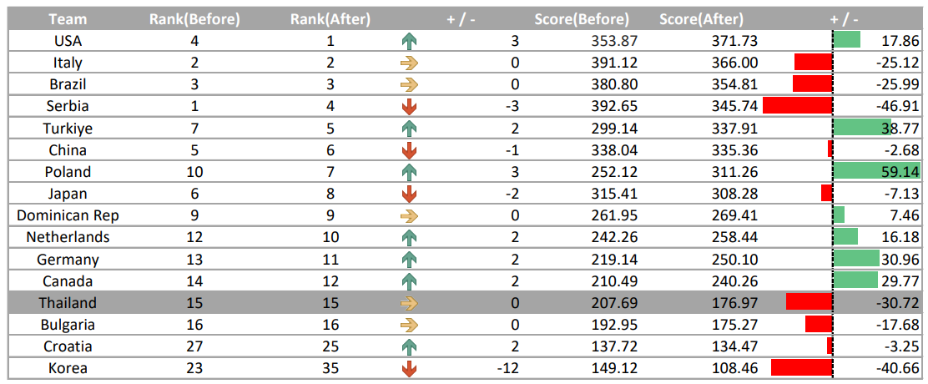Click the 59.14 difference value for Poland

pos(900,172)
